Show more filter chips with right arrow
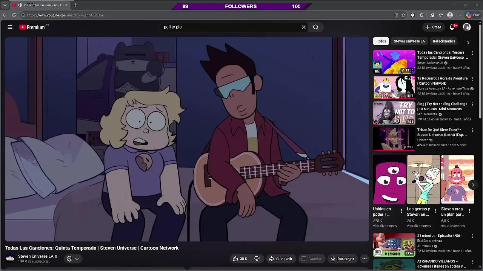This screenshot has height=271, width=483. [468, 43]
